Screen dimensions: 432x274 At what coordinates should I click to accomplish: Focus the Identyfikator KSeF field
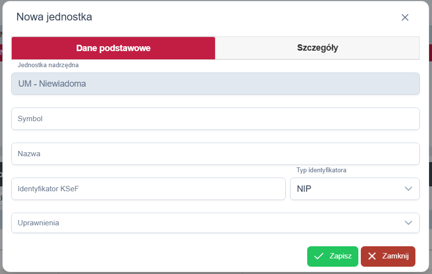coord(148,189)
